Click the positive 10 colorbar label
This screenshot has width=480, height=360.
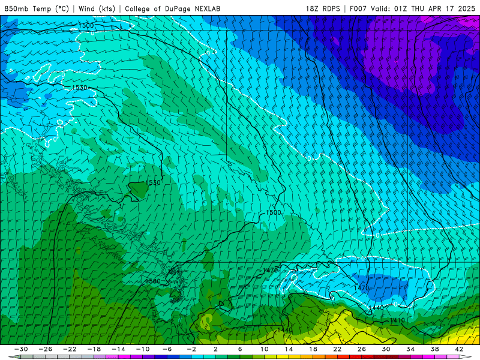coord(265,349)
